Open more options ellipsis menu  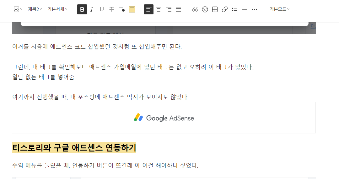pos(255,9)
